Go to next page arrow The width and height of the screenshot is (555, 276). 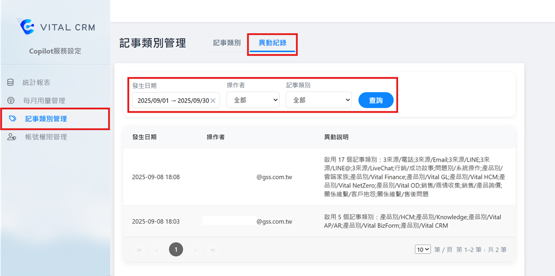tap(195, 250)
